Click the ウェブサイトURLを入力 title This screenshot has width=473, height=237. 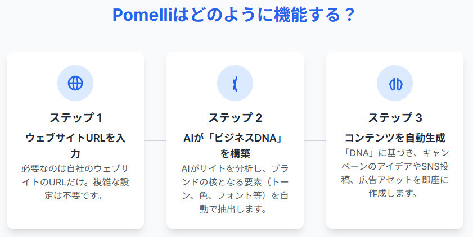coord(75,145)
